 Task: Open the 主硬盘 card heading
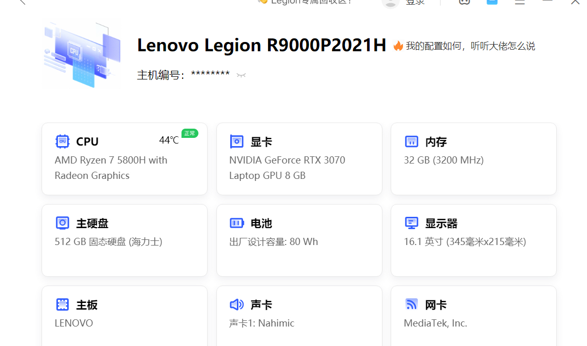[x=92, y=223]
